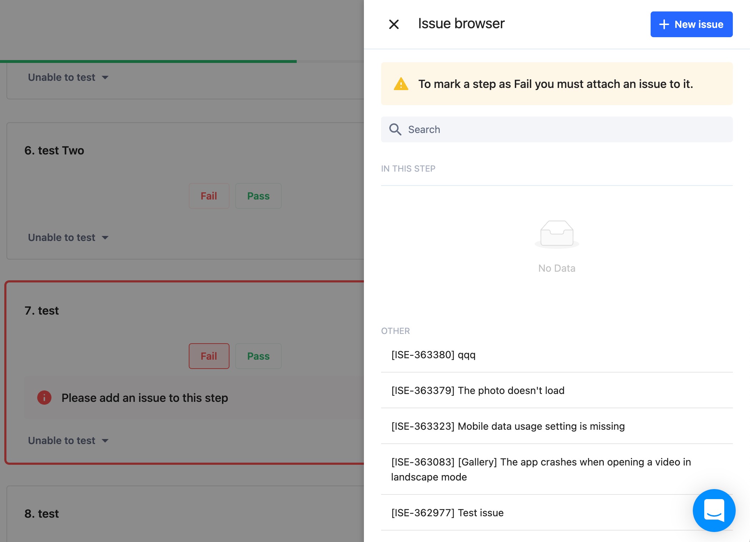This screenshot has height=542, width=750.
Task: Toggle Fail on step 7 test
Action: pyautogui.click(x=209, y=356)
